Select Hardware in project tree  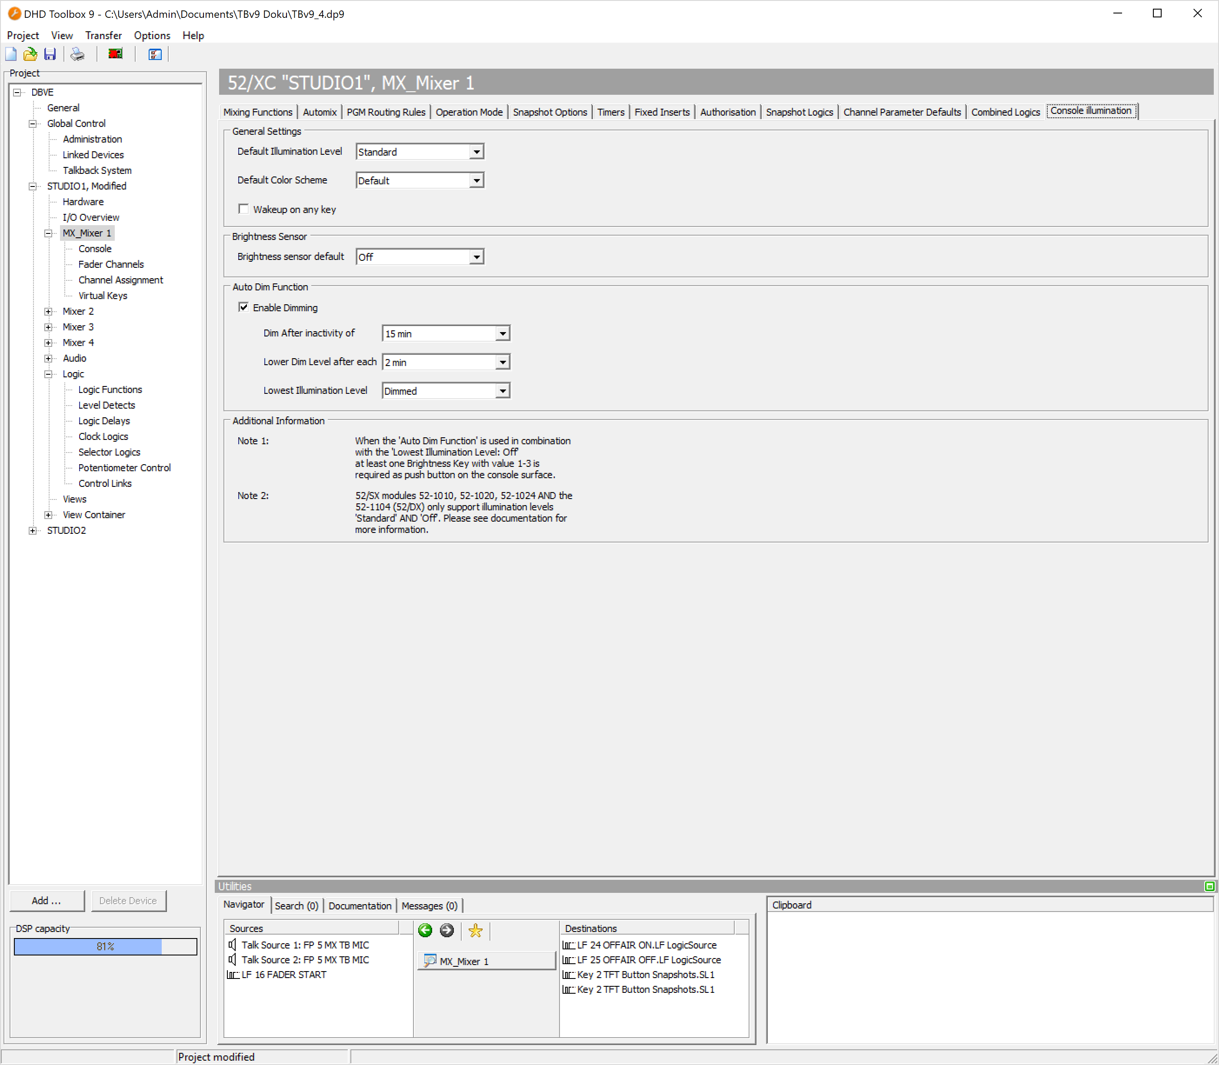(x=83, y=202)
